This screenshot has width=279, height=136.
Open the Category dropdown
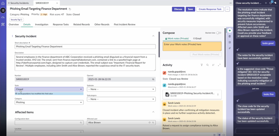point(49,102)
